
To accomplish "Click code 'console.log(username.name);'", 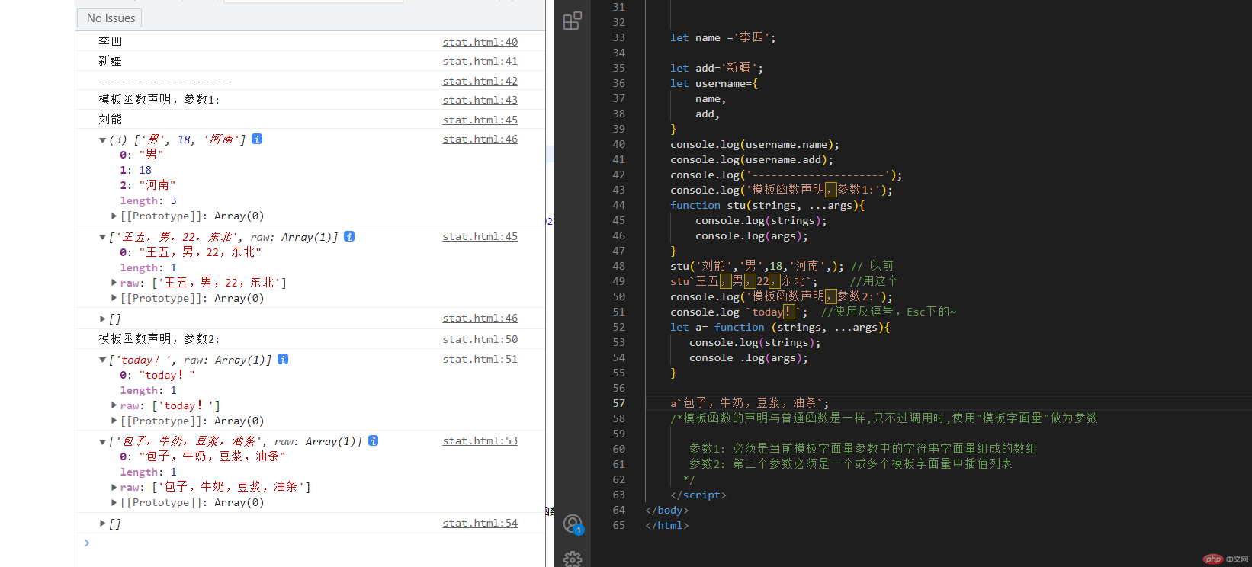I will click(x=755, y=144).
